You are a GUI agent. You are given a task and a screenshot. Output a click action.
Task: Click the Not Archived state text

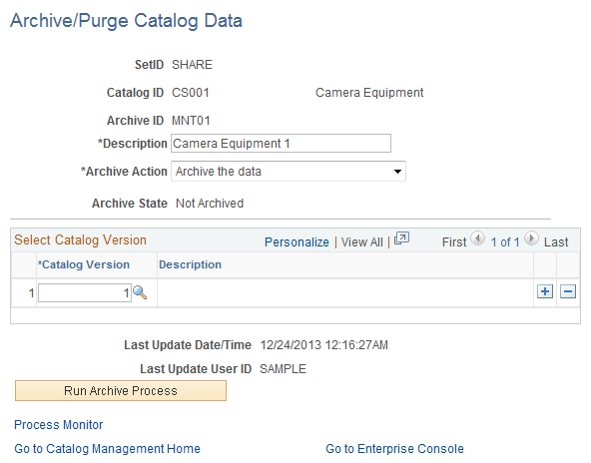tap(210, 204)
